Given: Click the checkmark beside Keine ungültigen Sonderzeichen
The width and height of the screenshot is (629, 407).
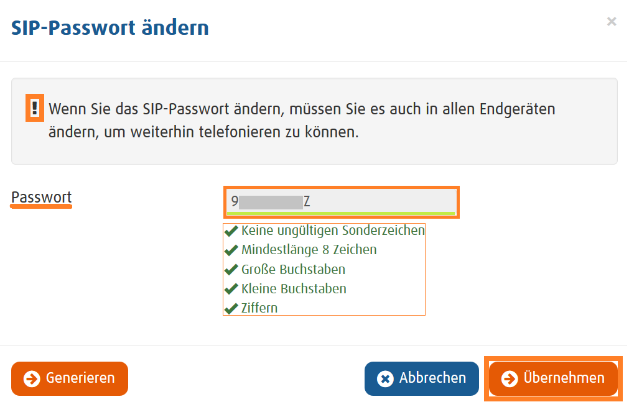Looking at the screenshot, I should pos(231,231).
